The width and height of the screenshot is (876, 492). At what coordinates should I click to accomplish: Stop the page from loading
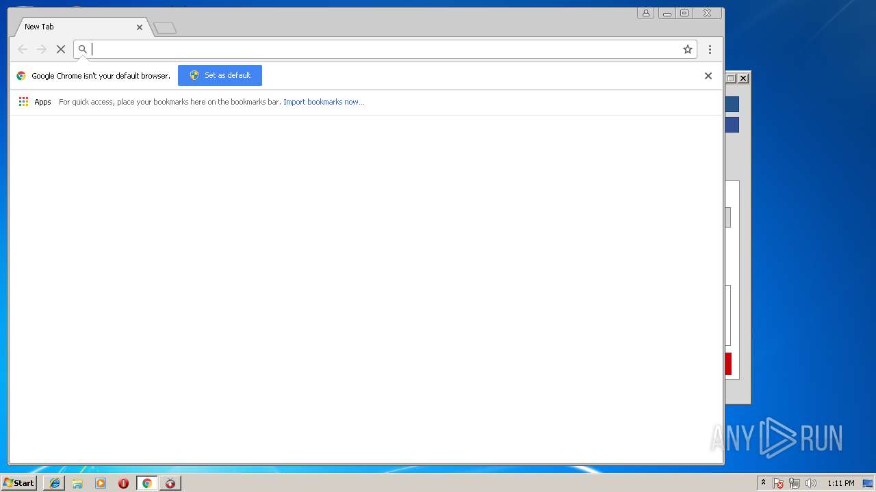[x=61, y=49]
